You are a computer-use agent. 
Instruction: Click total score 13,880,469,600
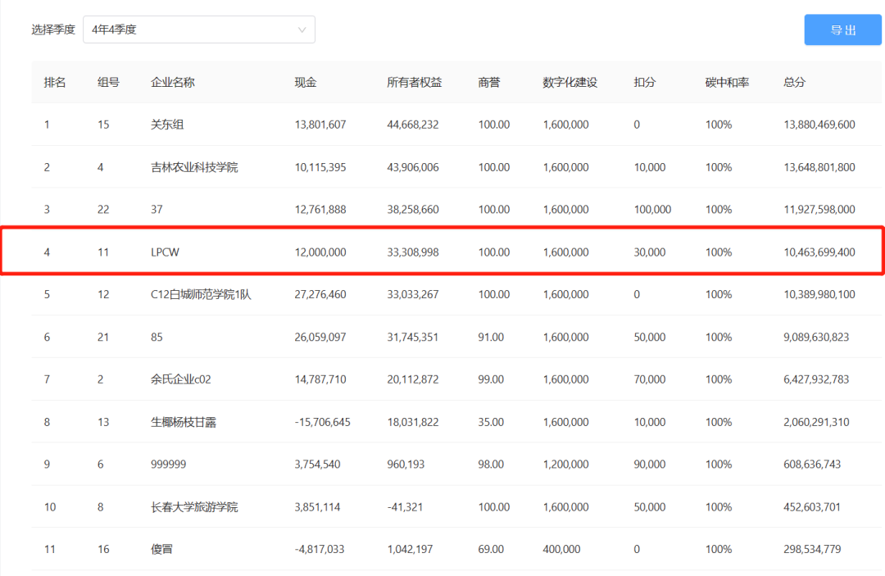[819, 125]
